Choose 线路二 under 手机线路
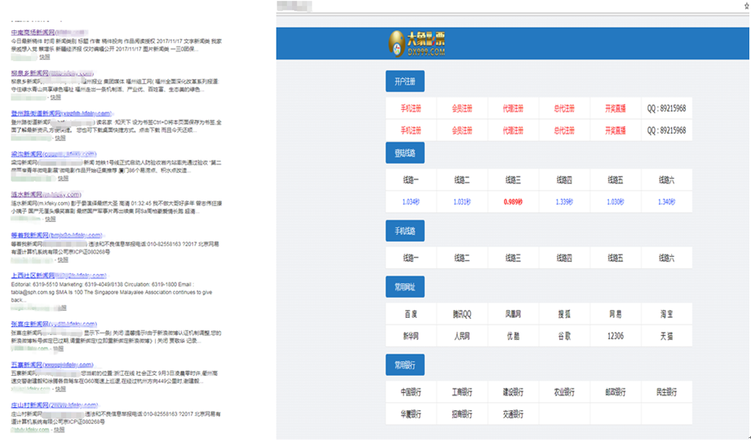Screen dimensions: 751x446 [462, 258]
